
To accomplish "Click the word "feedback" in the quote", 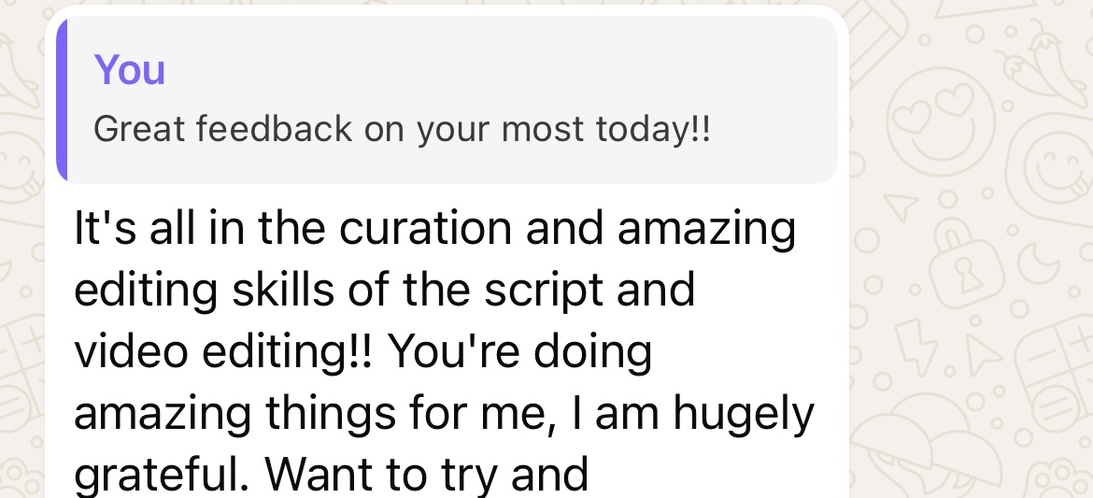I will pyautogui.click(x=274, y=129).
